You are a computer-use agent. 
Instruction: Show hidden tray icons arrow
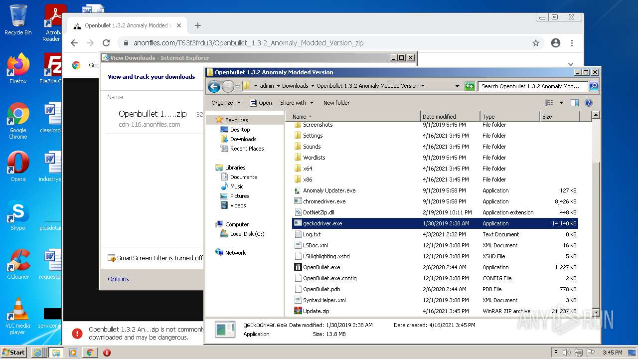[556, 353]
